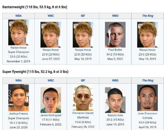This screenshot has width=164, height=130.
Task: Click the Naoya Inoue photo in The Ring column
Action: click(x=147, y=35)
